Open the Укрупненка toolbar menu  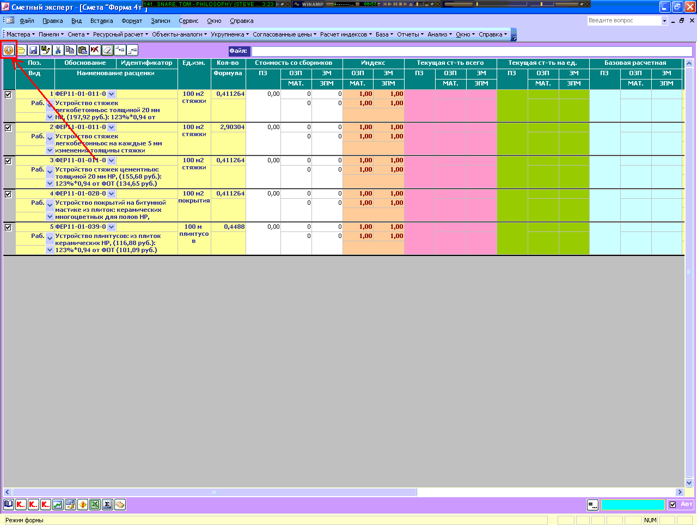coord(230,34)
